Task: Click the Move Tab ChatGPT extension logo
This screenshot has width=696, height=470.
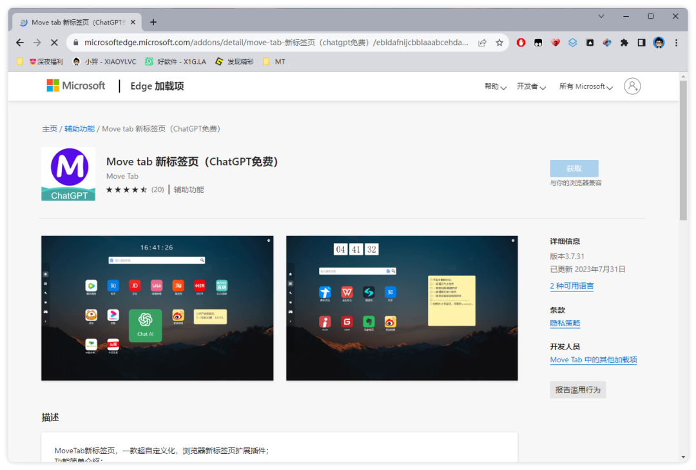Action: (68, 174)
